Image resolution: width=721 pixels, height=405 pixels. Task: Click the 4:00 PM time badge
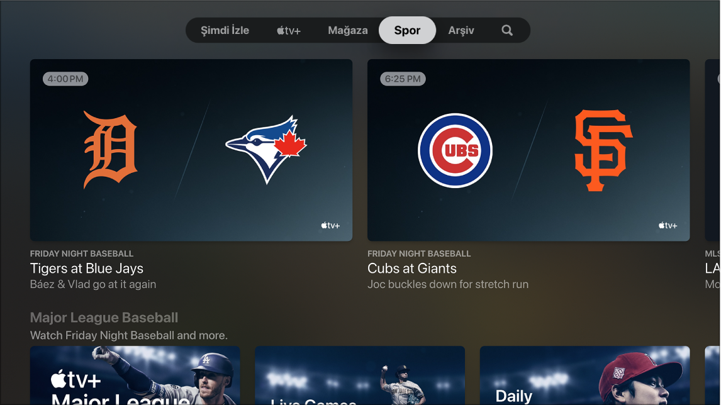coord(65,79)
